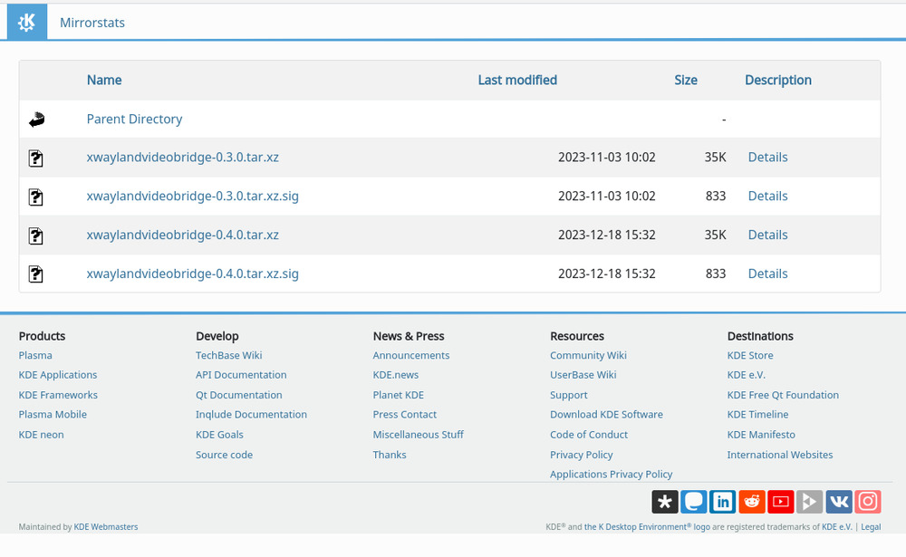Viewport: 906px width, 557px height.
Task: Click the Parent Directory back-arrow icon
Action: pyautogui.click(x=36, y=119)
